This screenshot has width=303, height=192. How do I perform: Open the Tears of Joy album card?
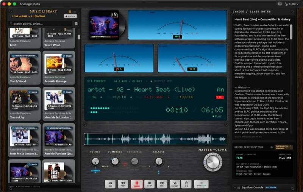(x=24, y=104)
